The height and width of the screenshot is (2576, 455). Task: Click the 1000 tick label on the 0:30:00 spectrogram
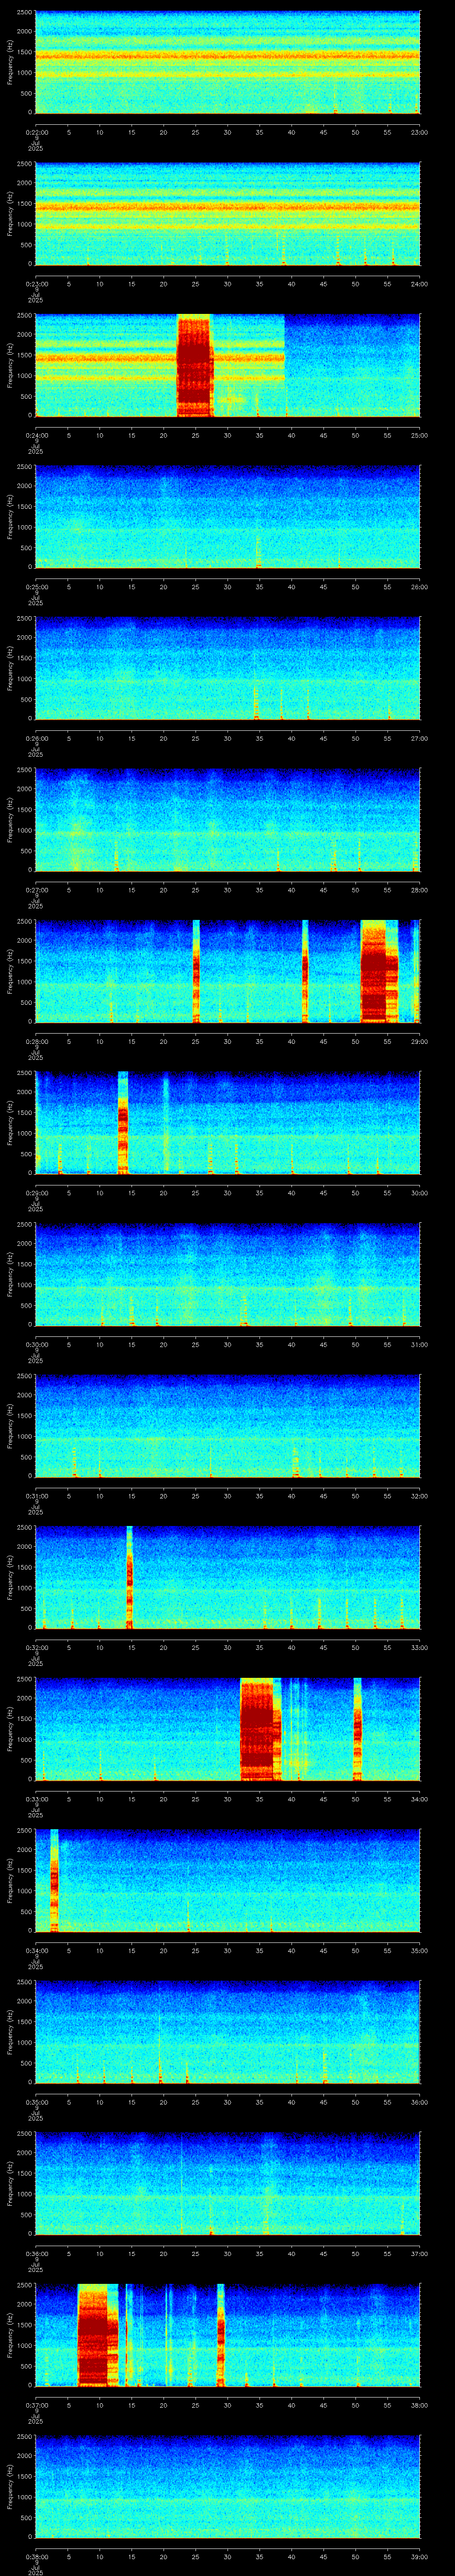pyautogui.click(x=24, y=1285)
